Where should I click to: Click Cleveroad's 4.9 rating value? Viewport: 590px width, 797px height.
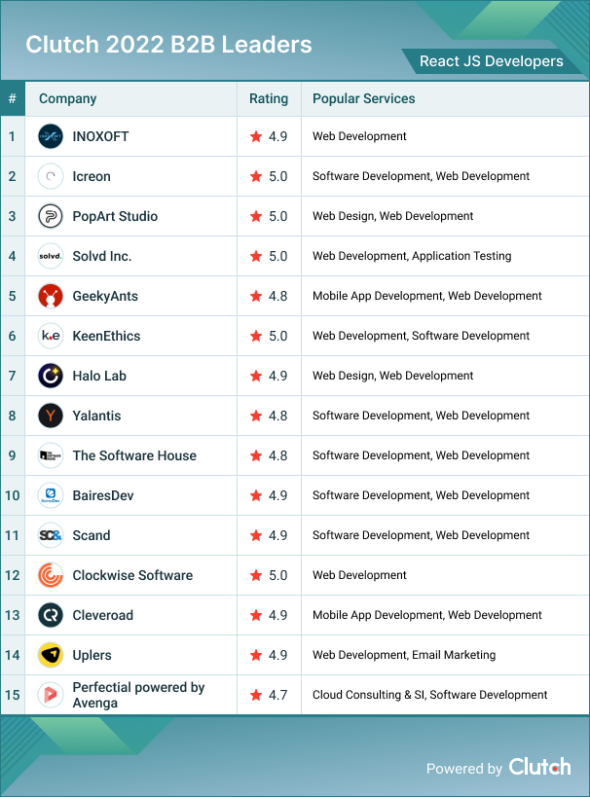278,615
